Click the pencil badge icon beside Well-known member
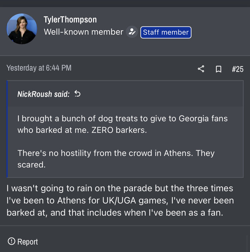The height and width of the screenshot is (252, 250). [x=132, y=32]
